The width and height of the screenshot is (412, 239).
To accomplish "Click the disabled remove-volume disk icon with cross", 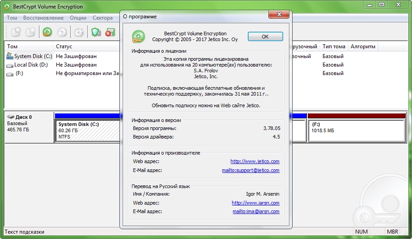I will pos(30,32).
